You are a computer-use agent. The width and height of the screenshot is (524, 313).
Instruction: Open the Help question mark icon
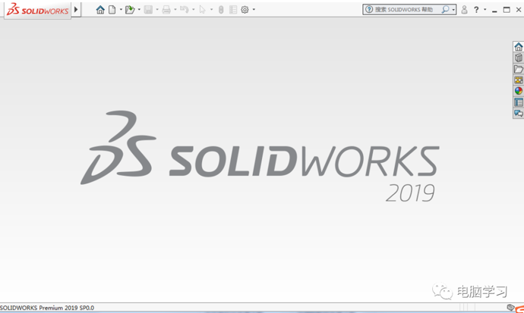pyautogui.click(x=476, y=10)
